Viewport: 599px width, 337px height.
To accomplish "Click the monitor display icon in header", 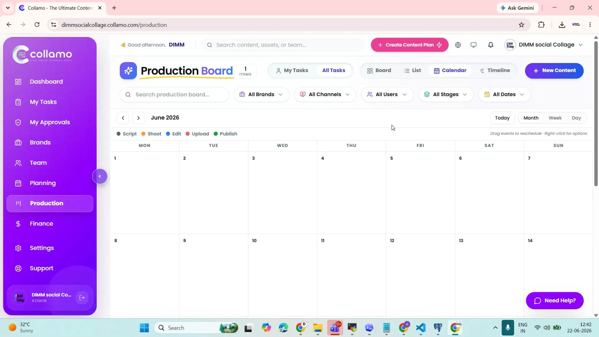I will 473,45.
